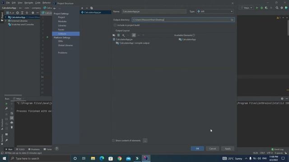The image size is (289, 162).
Task: Click the soft-wrap icon in Run console
Action: tap(12, 113)
